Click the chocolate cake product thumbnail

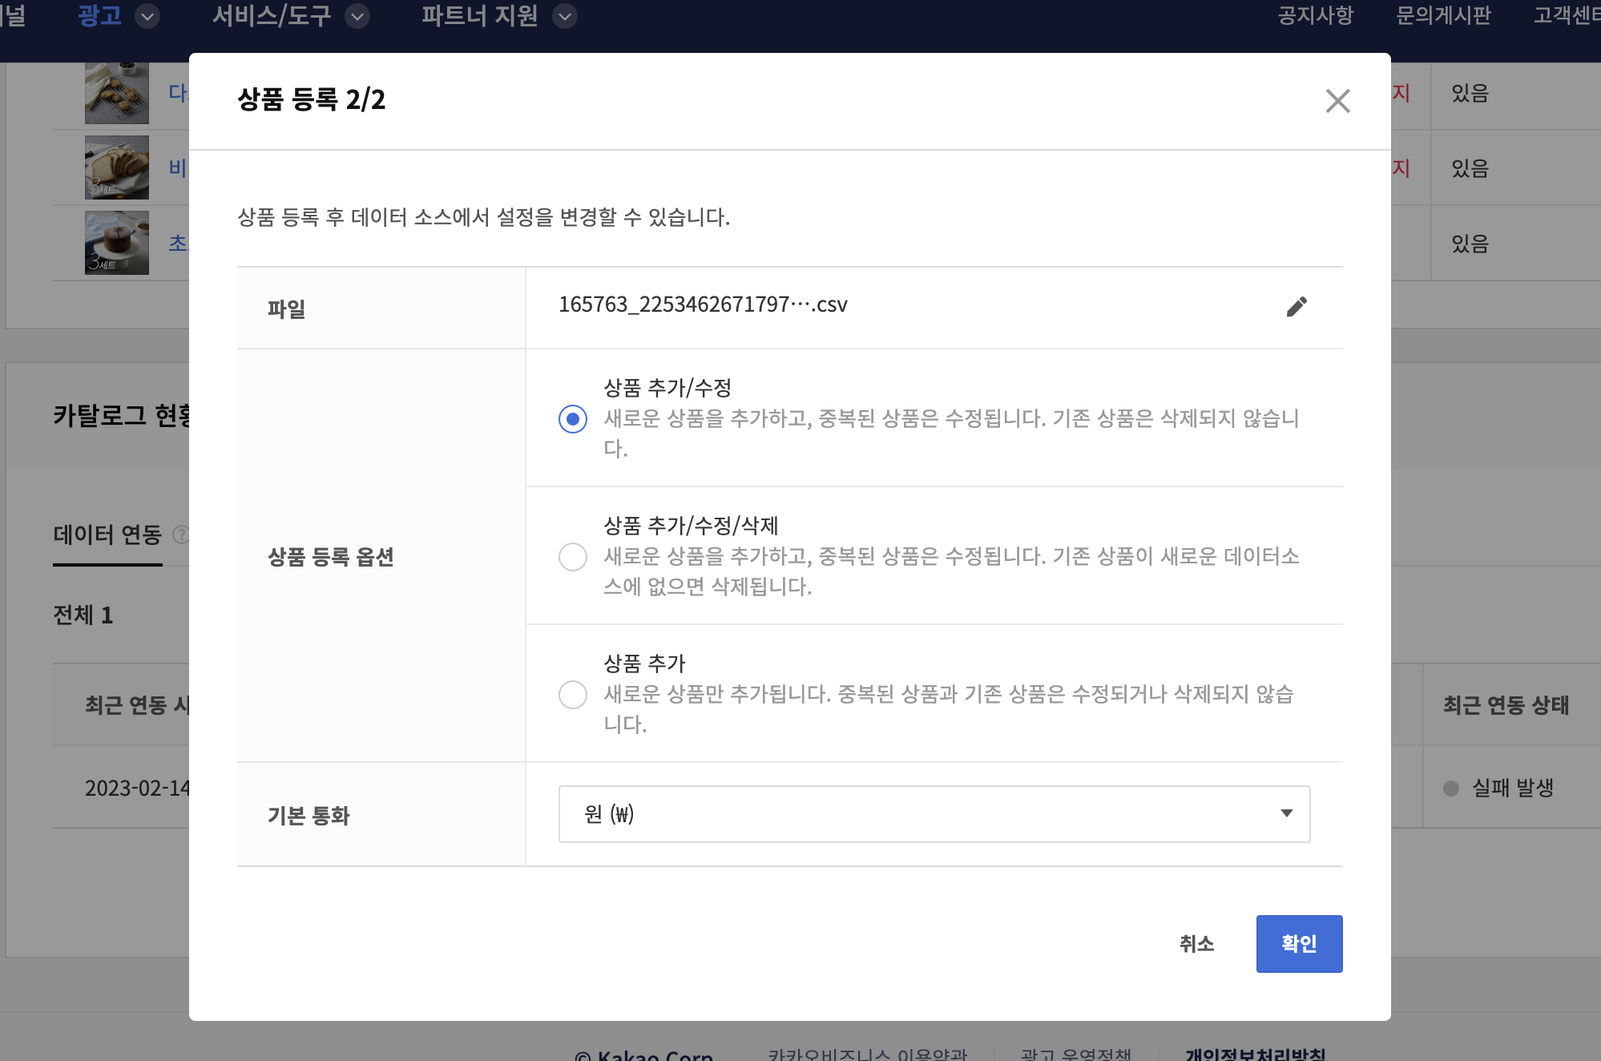click(117, 243)
